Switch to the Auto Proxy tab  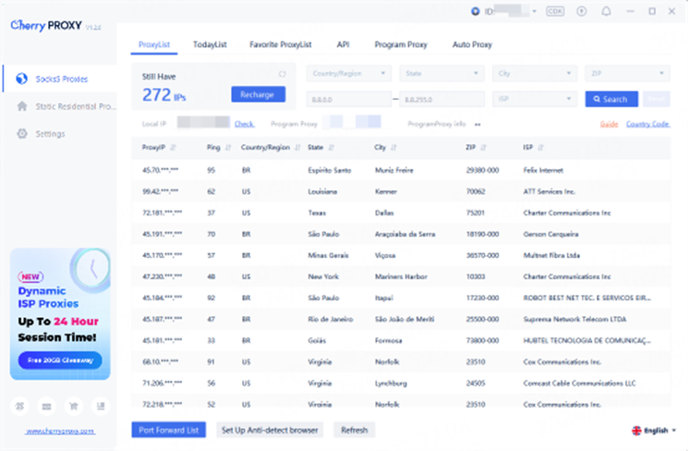tap(472, 44)
